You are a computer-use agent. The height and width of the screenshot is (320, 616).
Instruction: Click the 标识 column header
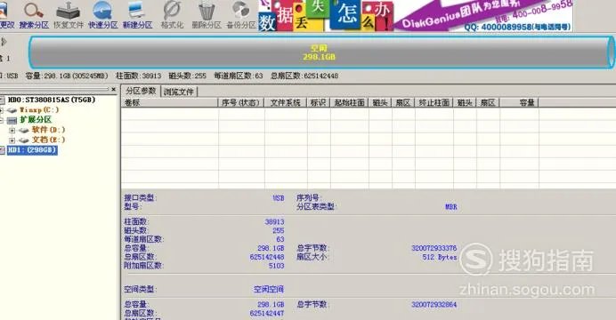point(318,103)
